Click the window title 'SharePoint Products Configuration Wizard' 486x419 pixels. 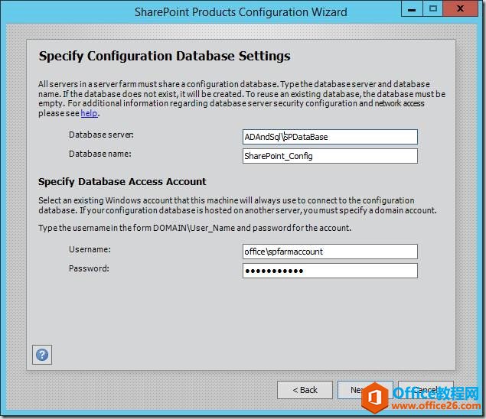pos(241,12)
